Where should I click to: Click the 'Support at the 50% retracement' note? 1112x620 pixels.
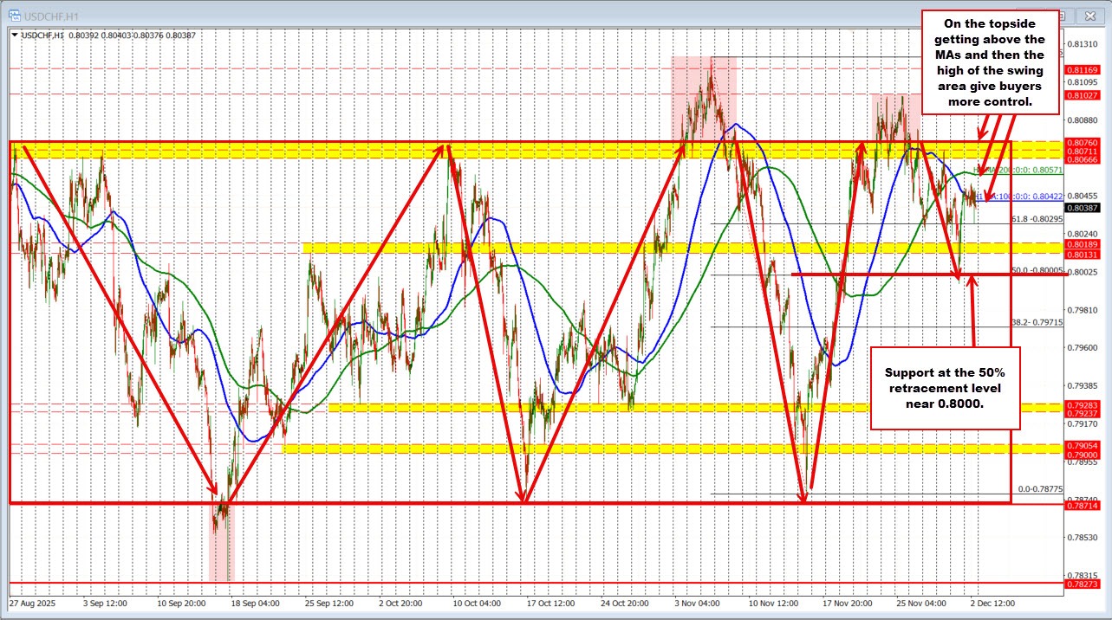click(944, 388)
